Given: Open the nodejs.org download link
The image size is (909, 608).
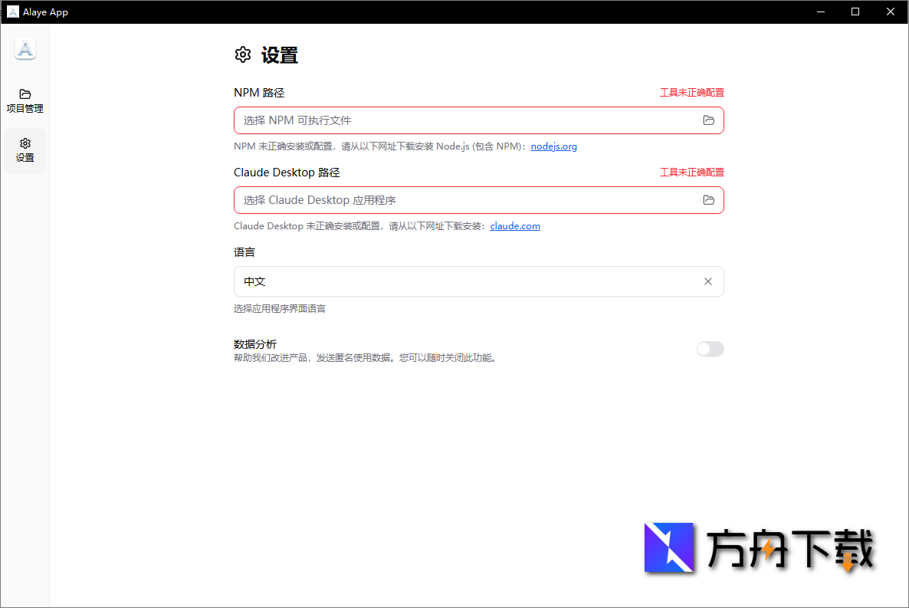Looking at the screenshot, I should [x=553, y=146].
